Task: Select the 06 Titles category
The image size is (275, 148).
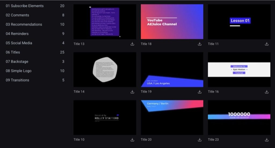Action: (13, 52)
